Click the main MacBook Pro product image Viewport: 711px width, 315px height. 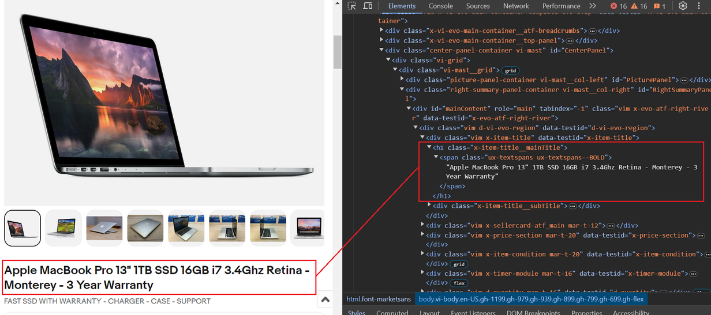click(164, 103)
